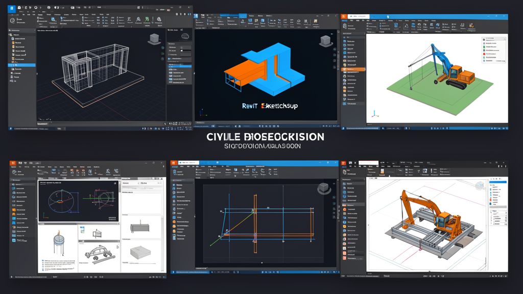
Task: Open the gray box thumbnail in the drawings window
Action: point(140,253)
